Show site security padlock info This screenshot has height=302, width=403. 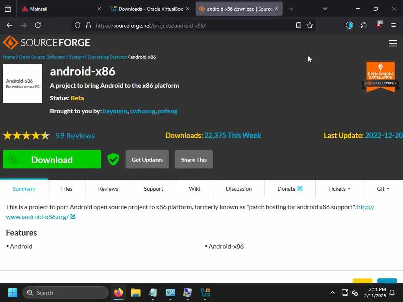pos(89,25)
